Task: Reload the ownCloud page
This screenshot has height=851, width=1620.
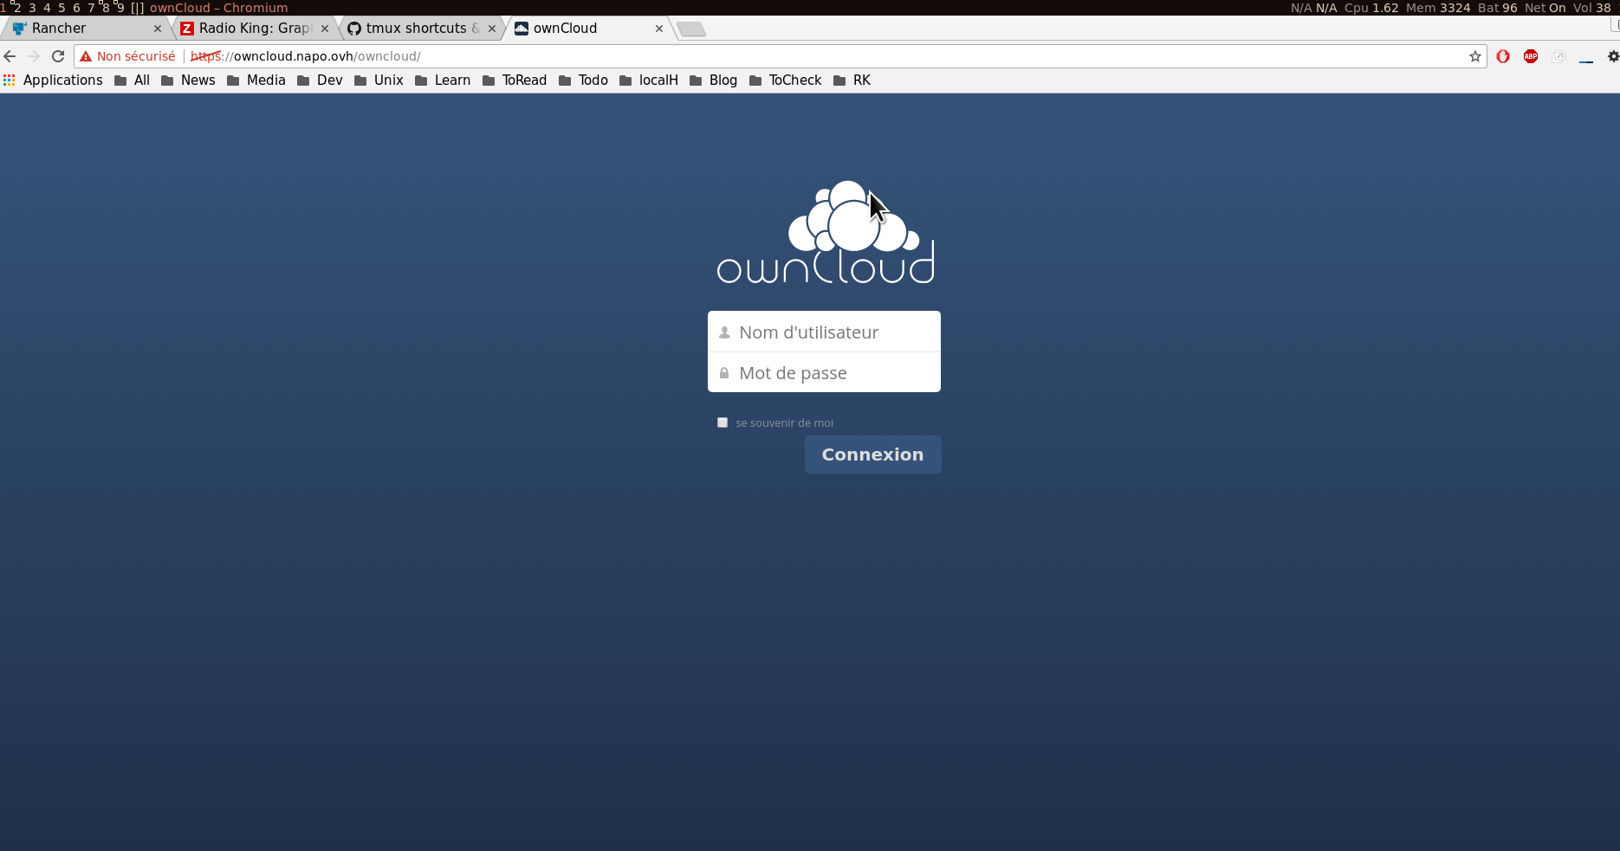Action: pos(58,56)
